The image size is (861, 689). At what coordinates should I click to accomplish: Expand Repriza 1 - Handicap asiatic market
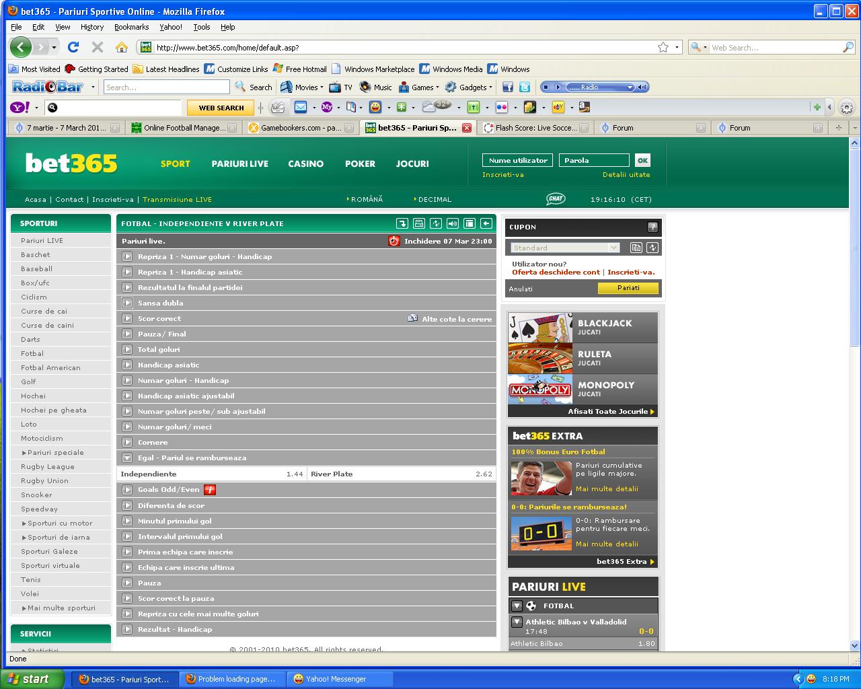click(127, 272)
